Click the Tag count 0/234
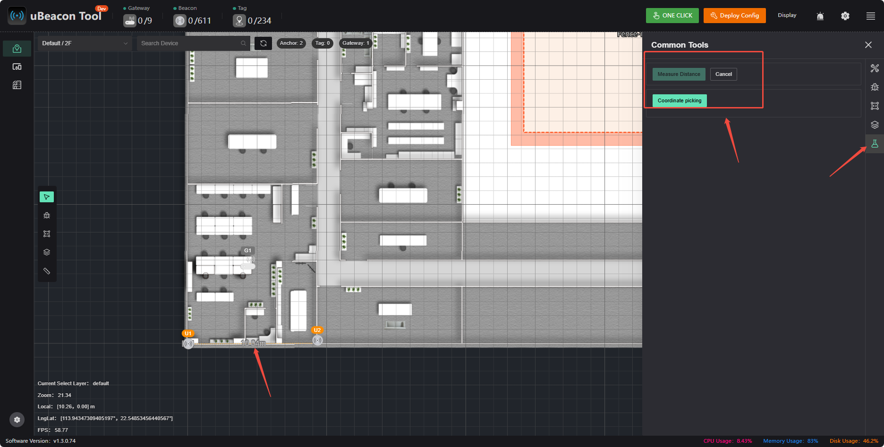 pyautogui.click(x=260, y=21)
